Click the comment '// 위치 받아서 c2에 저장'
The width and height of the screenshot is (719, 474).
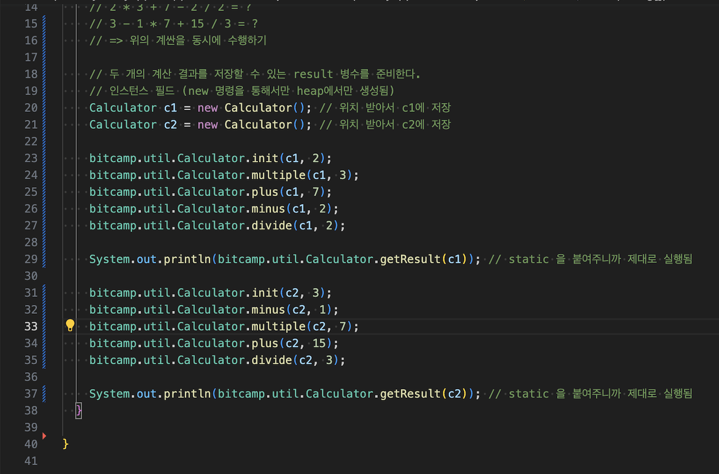[x=385, y=125]
